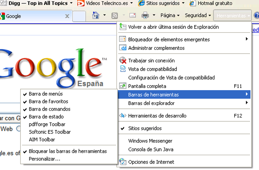Viewport: 259px width, 170px height.
Task: Close the Google tab
Action: click(67, 16)
